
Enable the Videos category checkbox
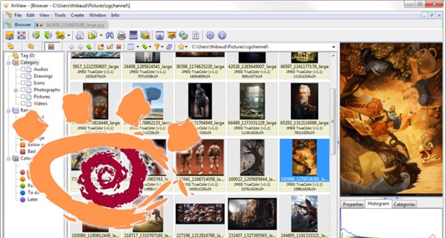point(22,103)
